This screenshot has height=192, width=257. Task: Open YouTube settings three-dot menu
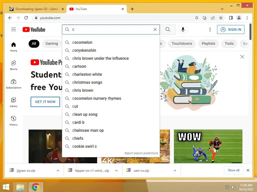point(210,29)
